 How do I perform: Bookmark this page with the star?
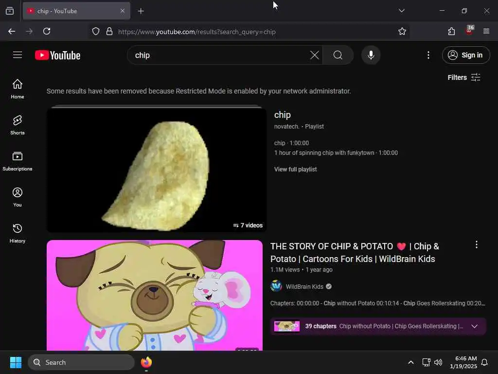click(402, 31)
